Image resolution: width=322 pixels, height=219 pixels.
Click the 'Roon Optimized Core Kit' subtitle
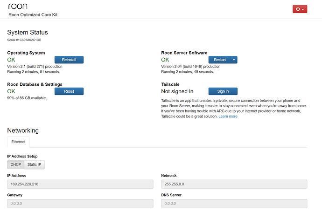pos(33,15)
